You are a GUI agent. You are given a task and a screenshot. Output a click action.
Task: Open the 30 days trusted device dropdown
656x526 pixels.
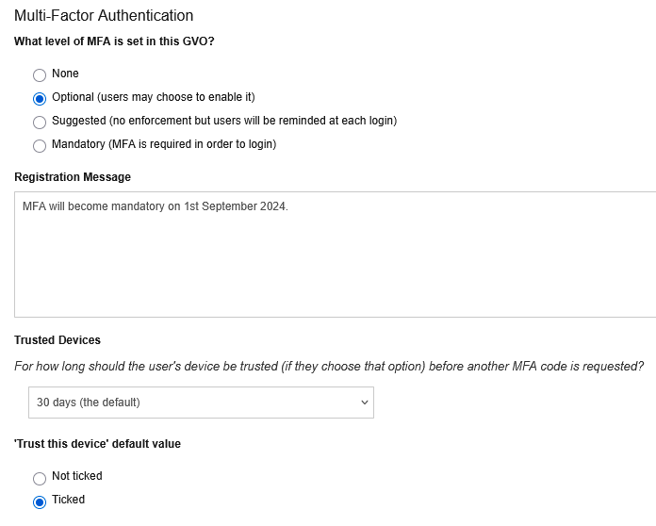[x=202, y=403]
